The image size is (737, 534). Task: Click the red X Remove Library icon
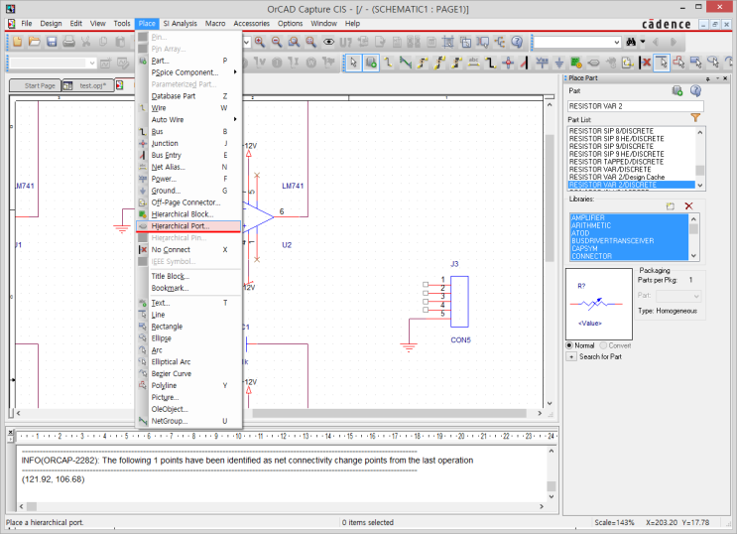[x=688, y=206]
